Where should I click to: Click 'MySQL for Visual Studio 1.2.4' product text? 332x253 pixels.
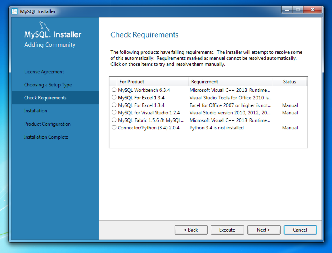pos(149,113)
